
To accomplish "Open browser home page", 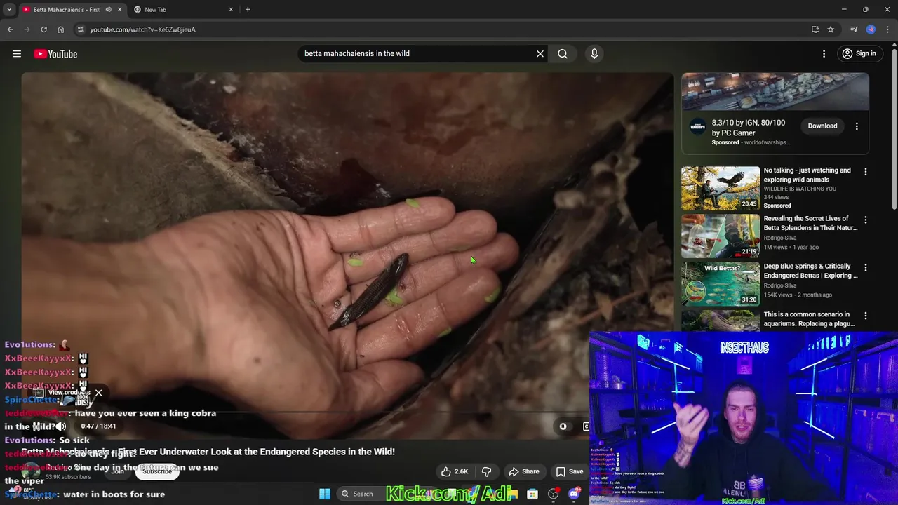I will (x=60, y=29).
